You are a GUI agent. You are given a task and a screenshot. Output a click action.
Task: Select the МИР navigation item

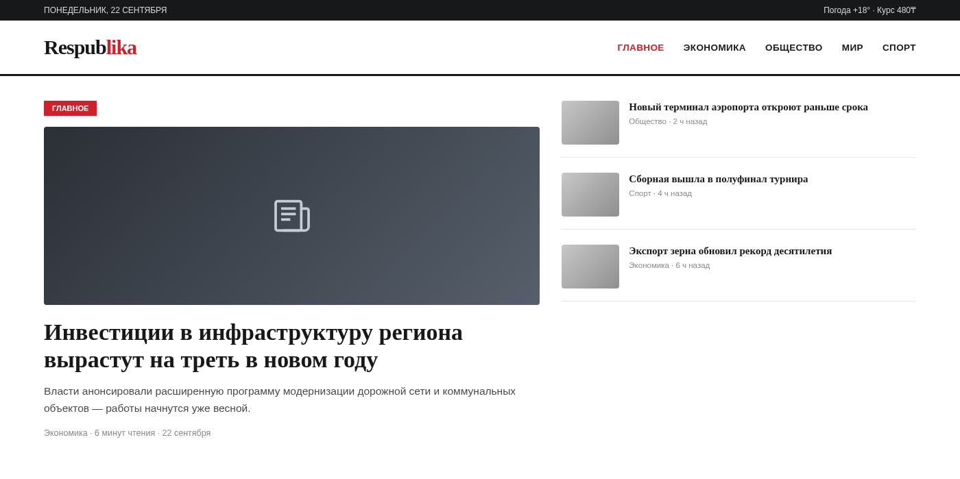pyautogui.click(x=852, y=47)
